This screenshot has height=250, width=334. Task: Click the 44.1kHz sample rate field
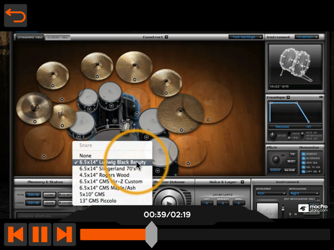(289, 170)
